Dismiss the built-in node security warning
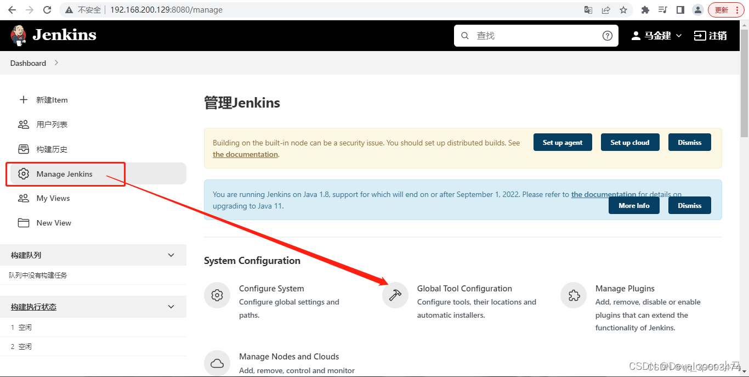Screen dimensions: 749x377 tap(689, 142)
